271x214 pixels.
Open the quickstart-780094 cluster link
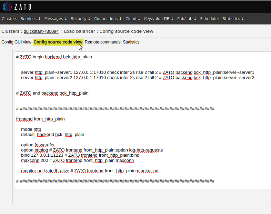coord(41,31)
